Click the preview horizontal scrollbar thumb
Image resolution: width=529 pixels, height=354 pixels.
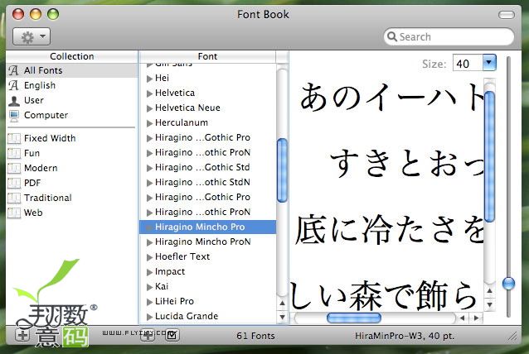tap(354, 318)
